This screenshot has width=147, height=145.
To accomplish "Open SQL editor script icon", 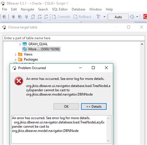I will tap(33, 17).
